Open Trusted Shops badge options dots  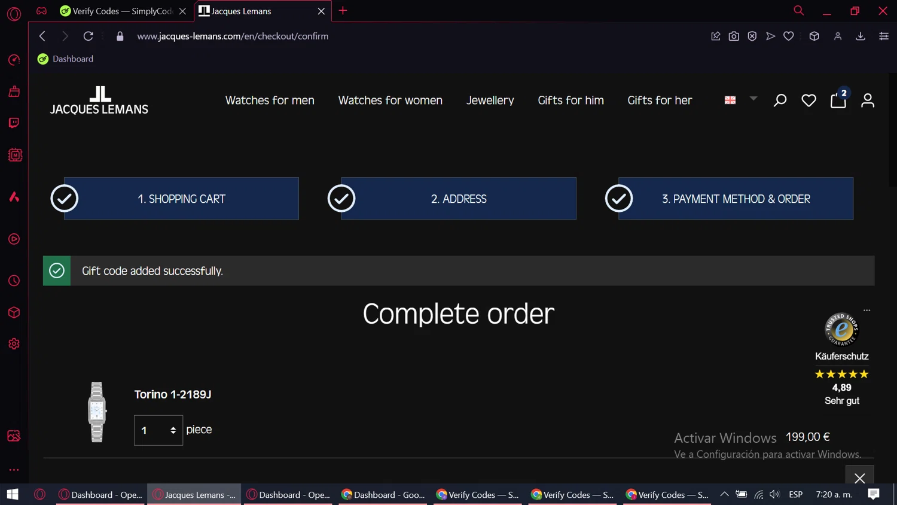[867, 310]
